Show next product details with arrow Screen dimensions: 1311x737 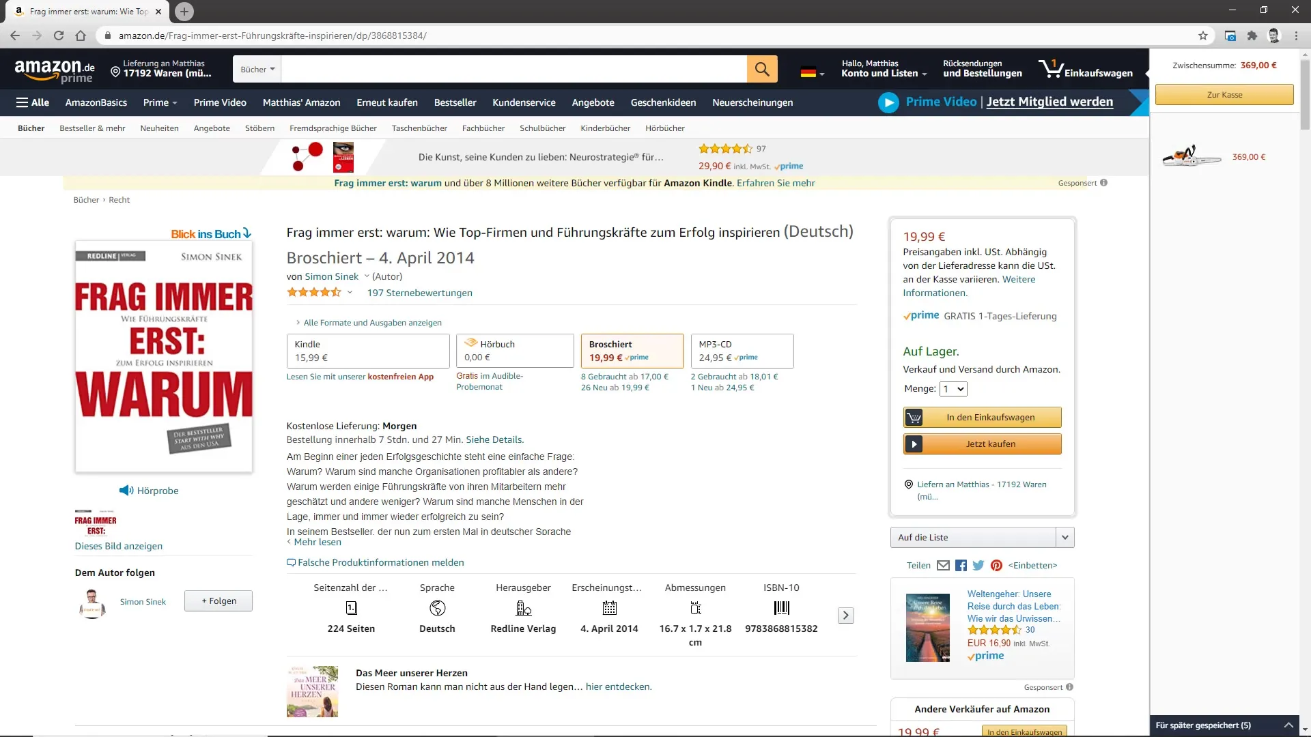tap(845, 615)
